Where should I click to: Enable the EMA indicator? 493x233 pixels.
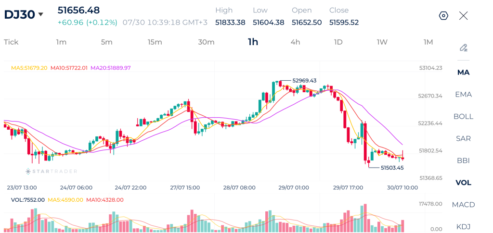[464, 94]
